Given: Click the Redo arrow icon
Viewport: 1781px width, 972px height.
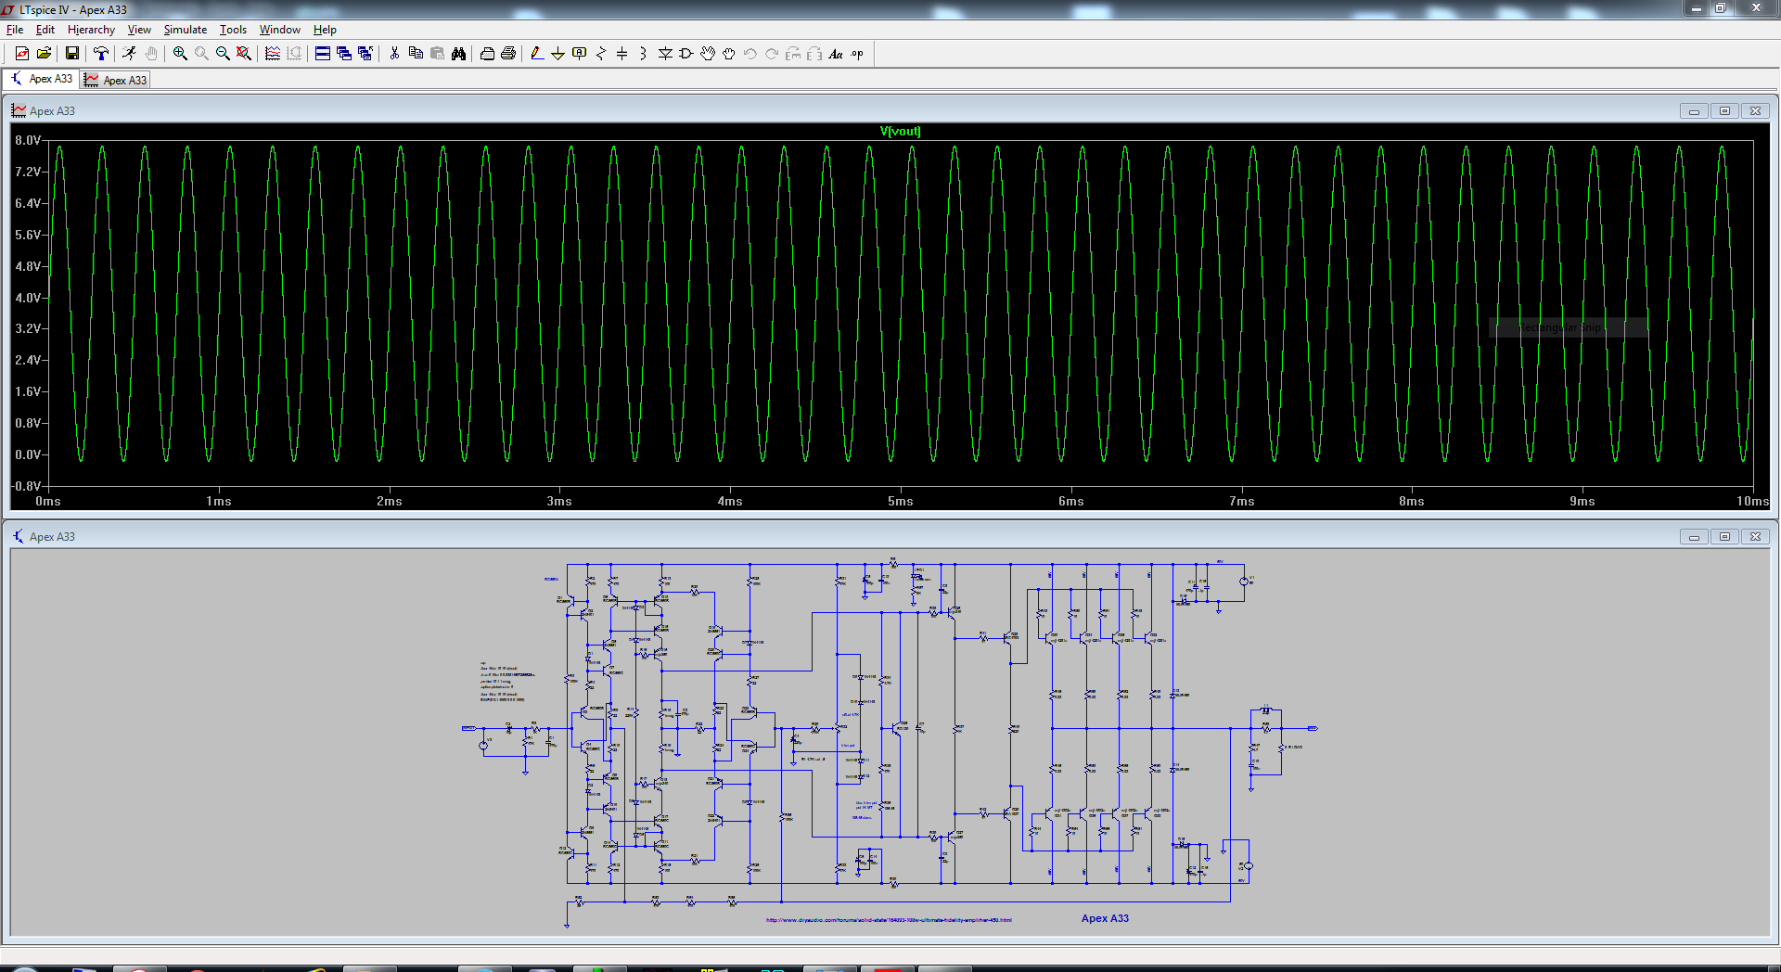Looking at the screenshot, I should tap(772, 54).
